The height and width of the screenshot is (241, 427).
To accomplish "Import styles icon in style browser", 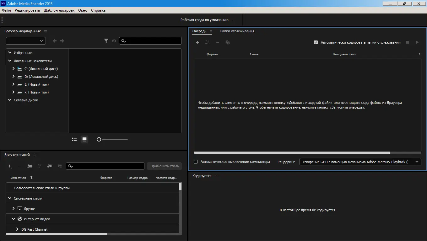I will pyautogui.click(x=50, y=166).
